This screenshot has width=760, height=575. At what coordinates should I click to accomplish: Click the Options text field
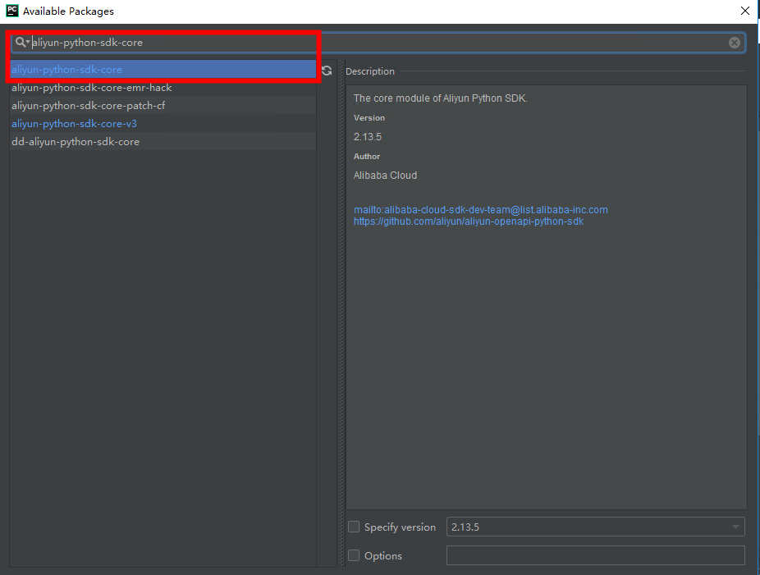click(x=595, y=555)
